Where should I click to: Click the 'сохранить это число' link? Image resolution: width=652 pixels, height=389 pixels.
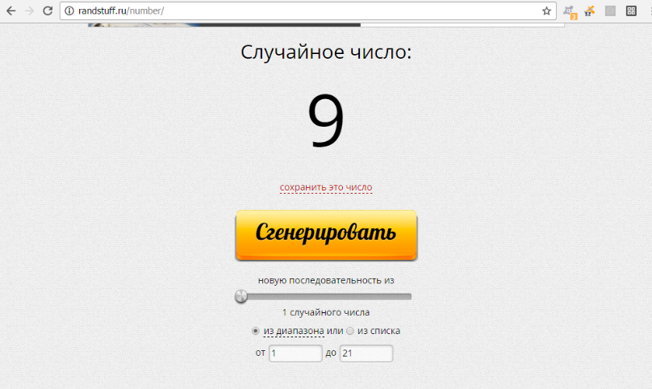(326, 187)
